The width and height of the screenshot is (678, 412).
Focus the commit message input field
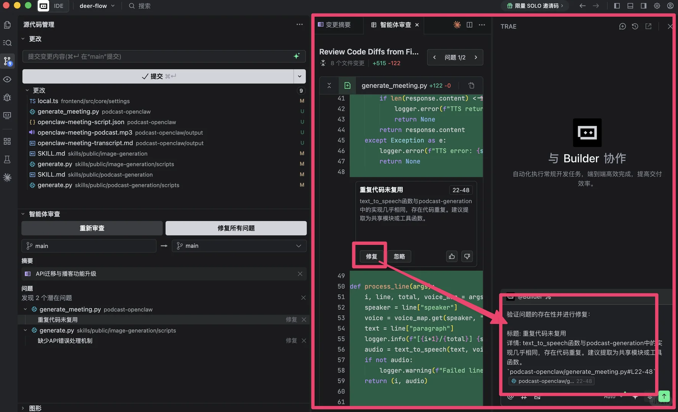(158, 56)
